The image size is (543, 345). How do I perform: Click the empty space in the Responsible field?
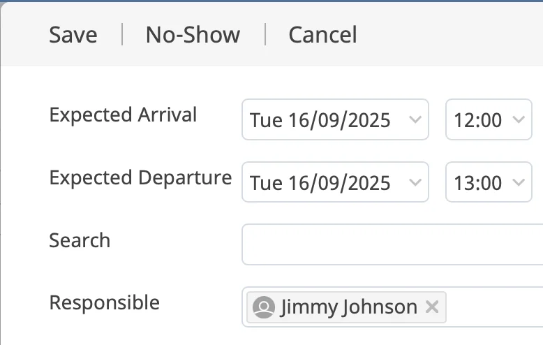pyautogui.click(x=495, y=307)
